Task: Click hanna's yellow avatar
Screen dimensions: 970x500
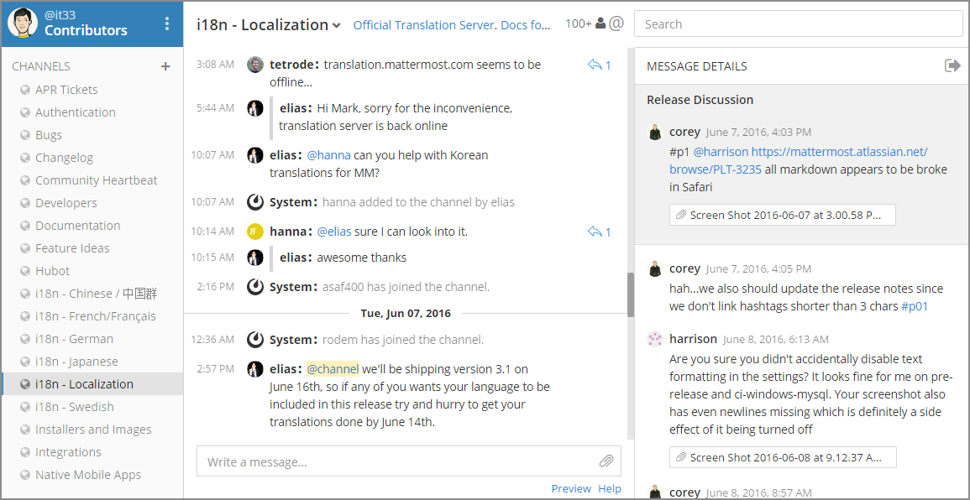Action: click(x=254, y=232)
